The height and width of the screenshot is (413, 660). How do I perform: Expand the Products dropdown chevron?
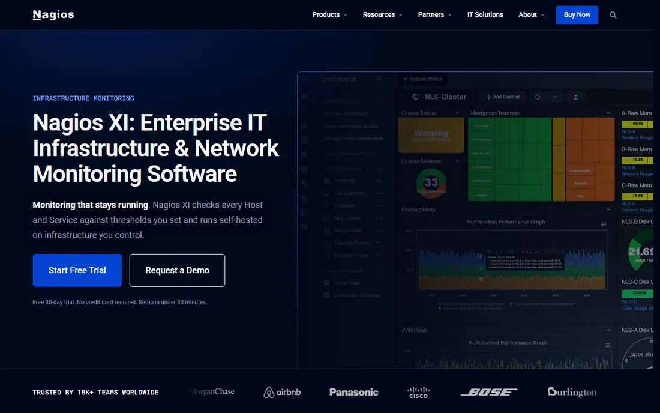pyautogui.click(x=346, y=15)
